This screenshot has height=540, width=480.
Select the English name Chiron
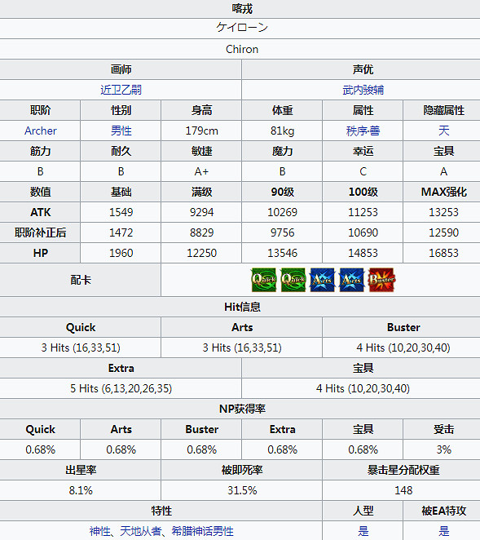(x=242, y=49)
